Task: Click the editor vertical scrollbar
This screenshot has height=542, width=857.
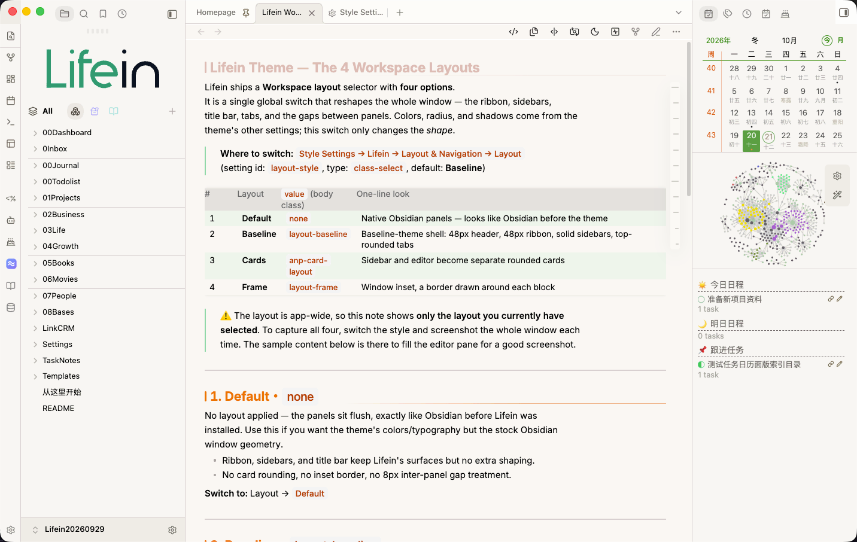Action: (x=689, y=119)
